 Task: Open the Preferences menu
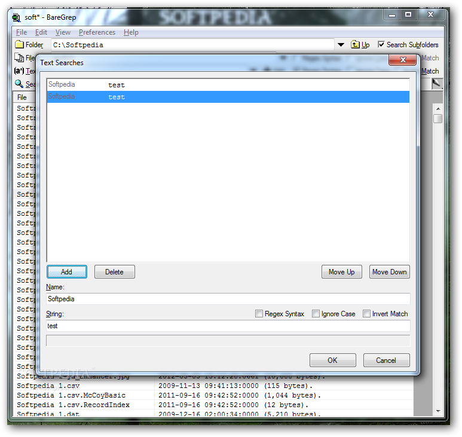click(x=97, y=32)
